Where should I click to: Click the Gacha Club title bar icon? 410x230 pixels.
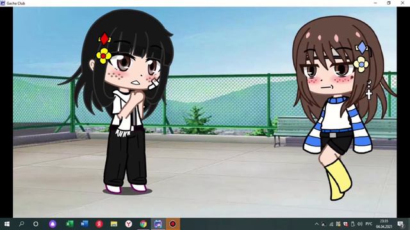pyautogui.click(x=3, y=3)
